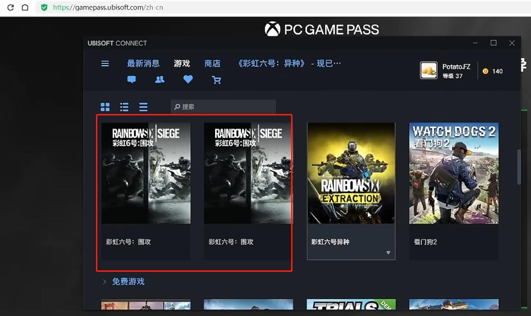Click the 彩虹六号异种 game title
The width and height of the screenshot is (531, 316).
click(330, 242)
